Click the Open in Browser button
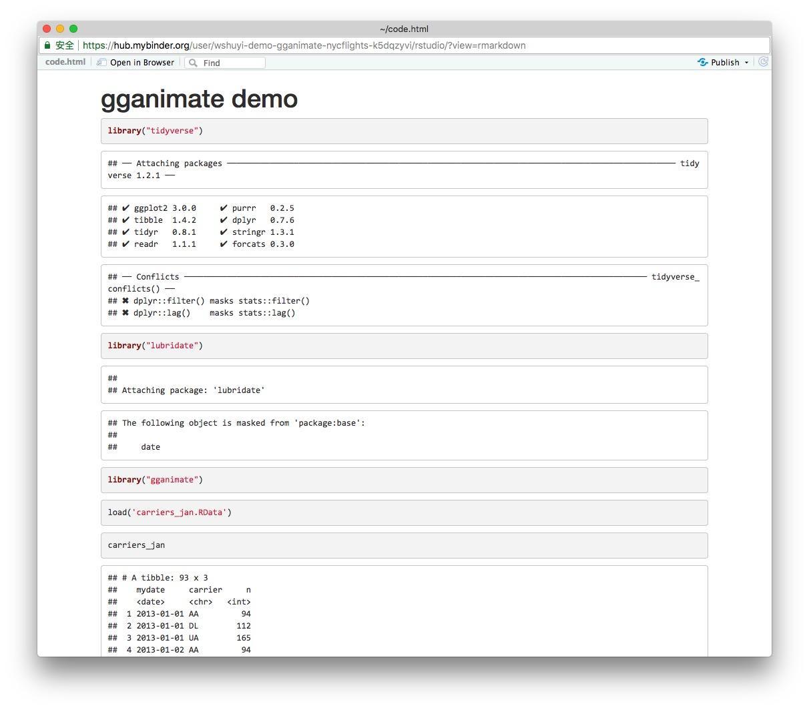This screenshot has height=710, width=809. coord(136,63)
